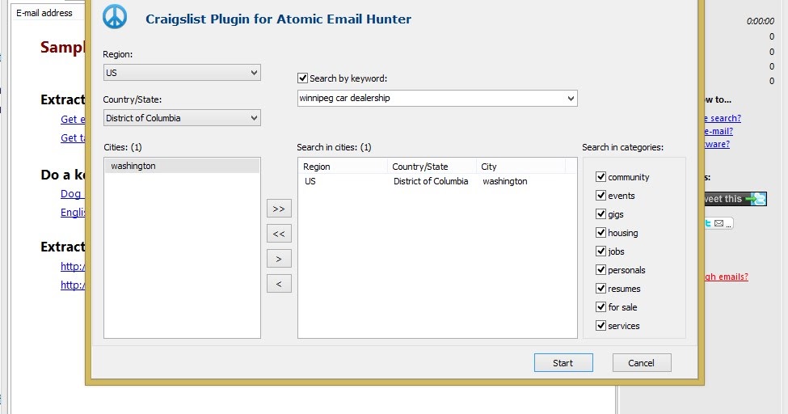The height and width of the screenshot is (414, 788).
Task: Select washington in the Cities list
Action: [182, 166]
